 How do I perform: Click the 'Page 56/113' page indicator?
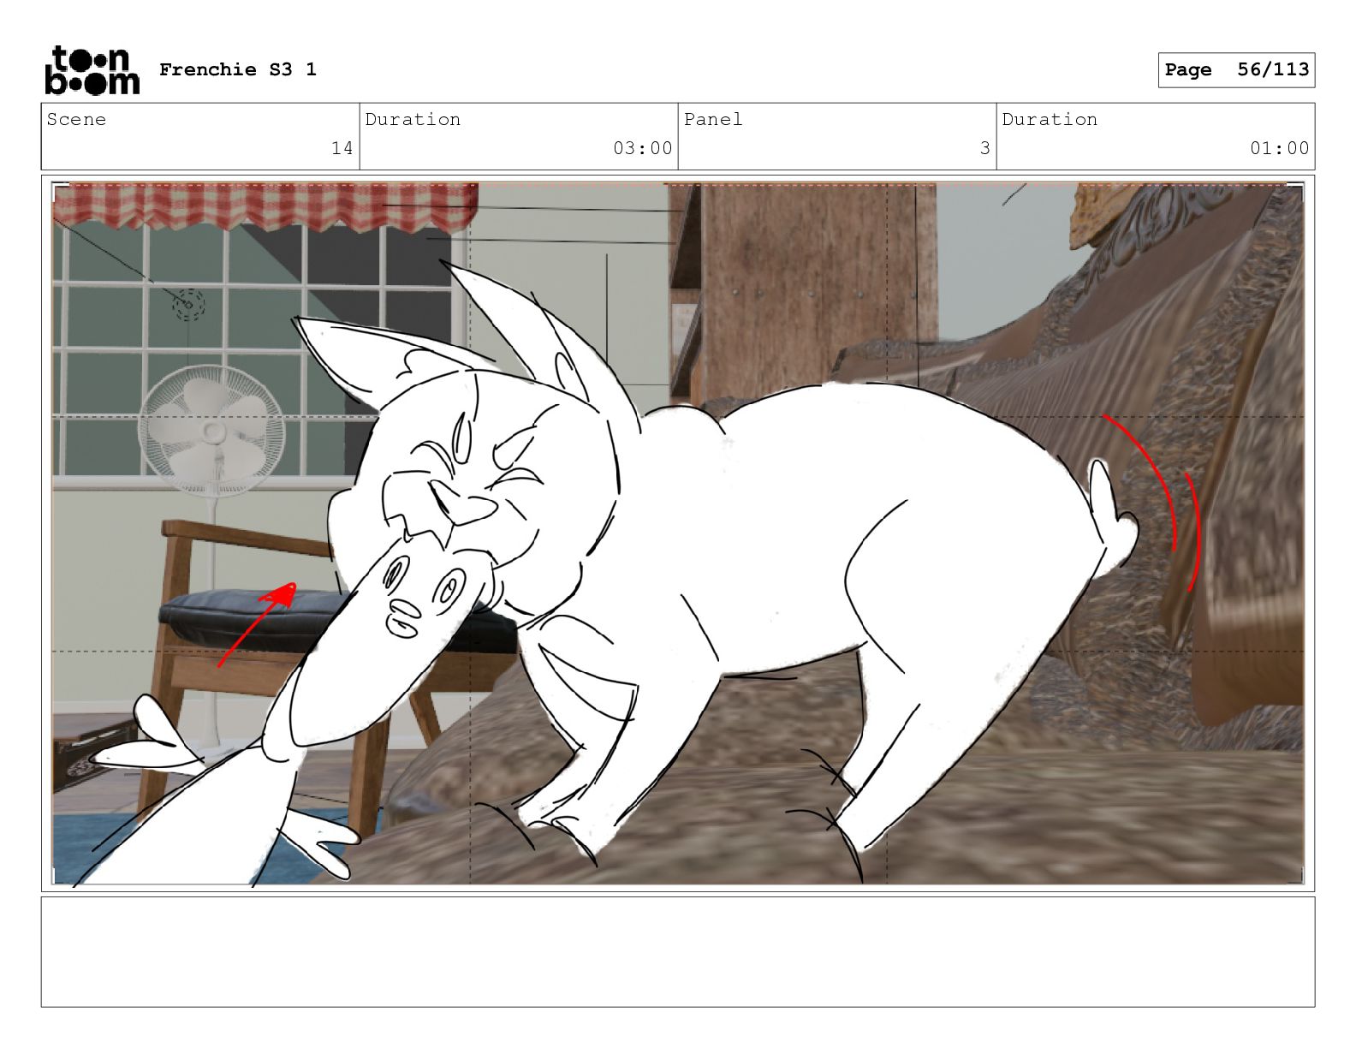(x=1236, y=70)
